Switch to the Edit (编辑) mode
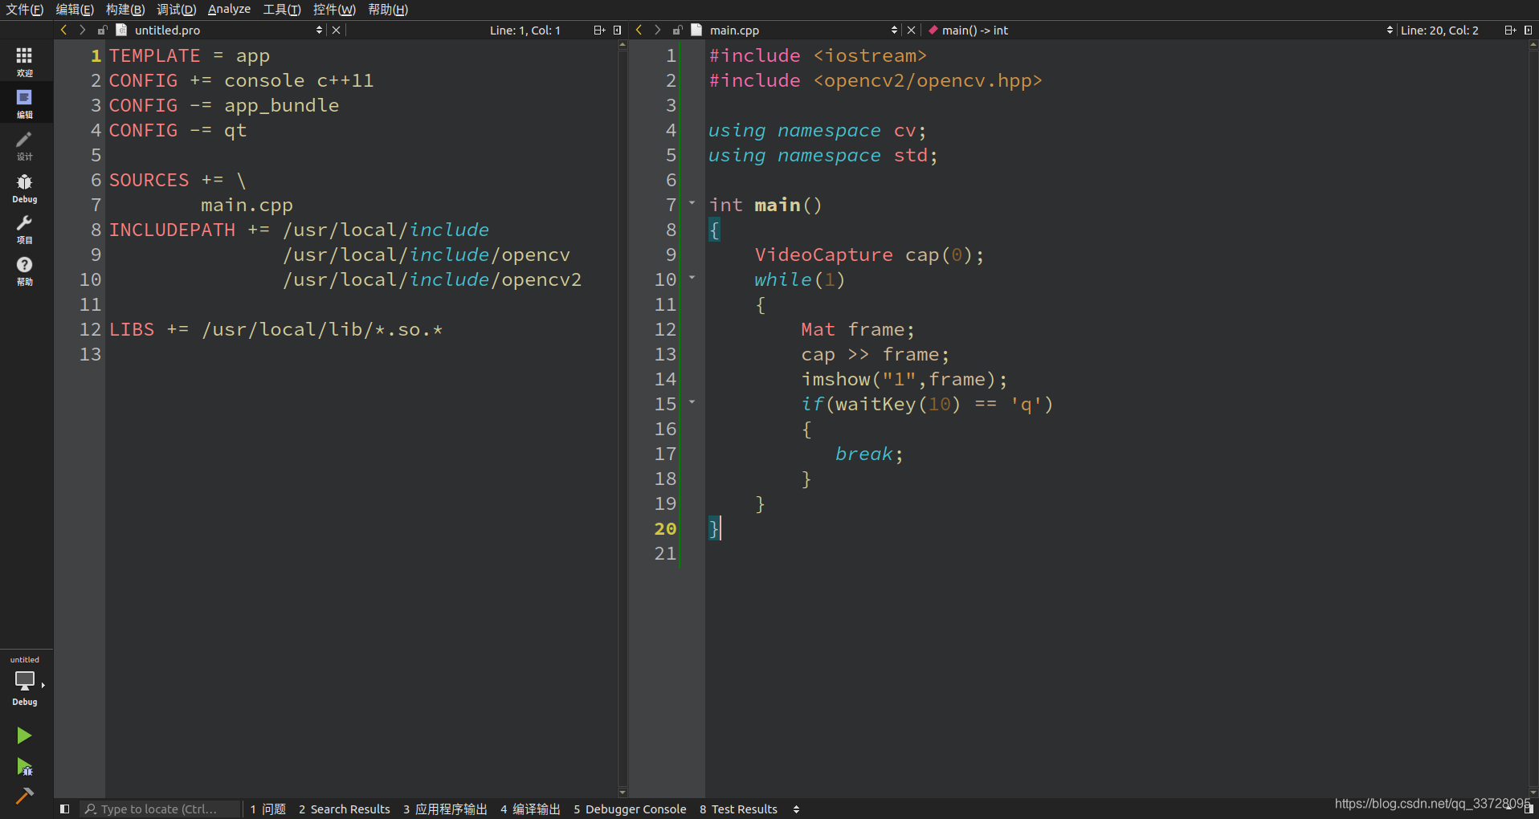This screenshot has height=819, width=1539. click(25, 104)
